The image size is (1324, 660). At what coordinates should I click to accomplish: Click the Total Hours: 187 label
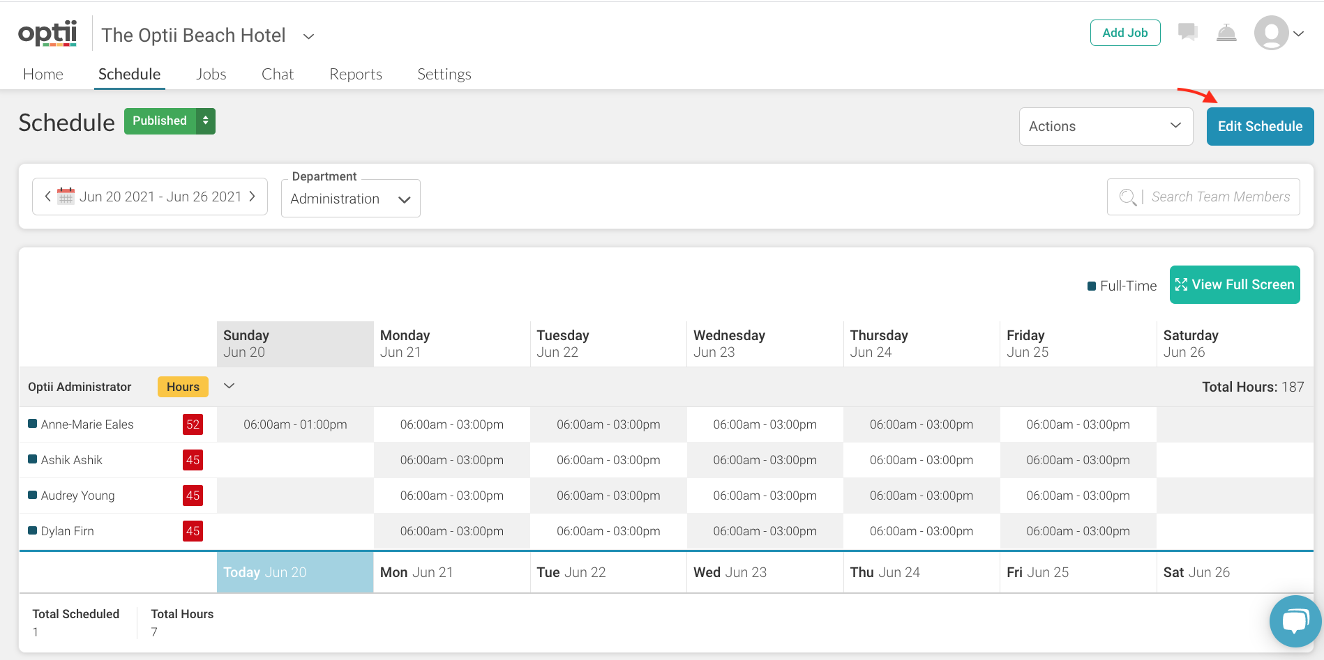(x=1253, y=387)
